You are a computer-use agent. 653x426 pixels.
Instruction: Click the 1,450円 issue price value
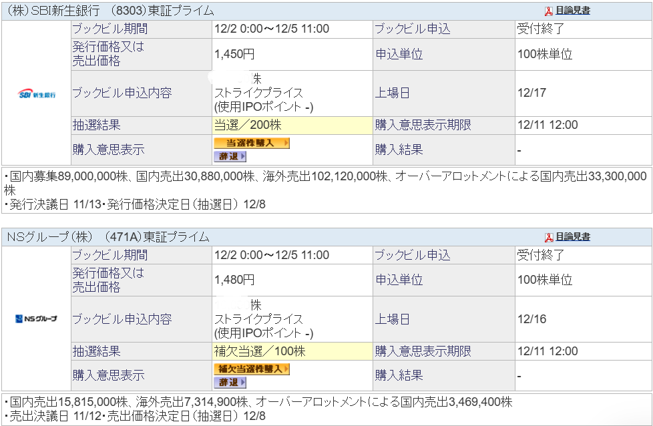point(234,54)
